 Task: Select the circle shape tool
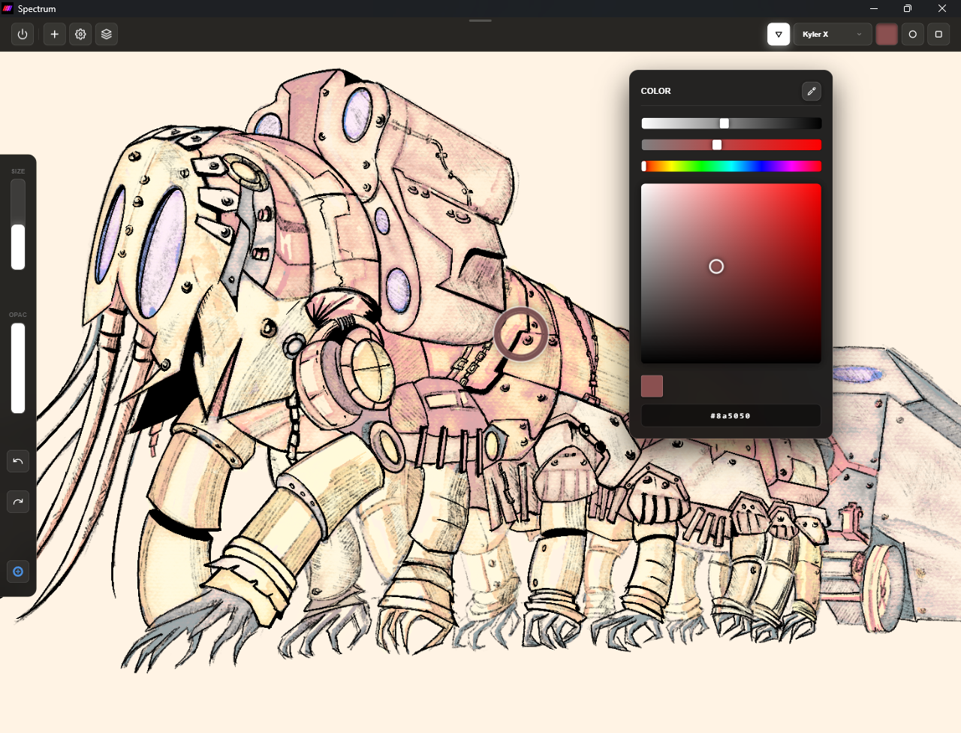click(912, 34)
